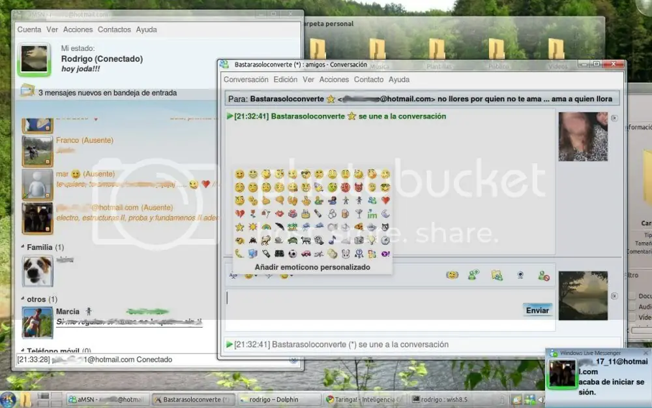Hide the contact's display picture panel
Image resolution: width=652 pixels, height=408 pixels.
pyautogui.click(x=614, y=118)
